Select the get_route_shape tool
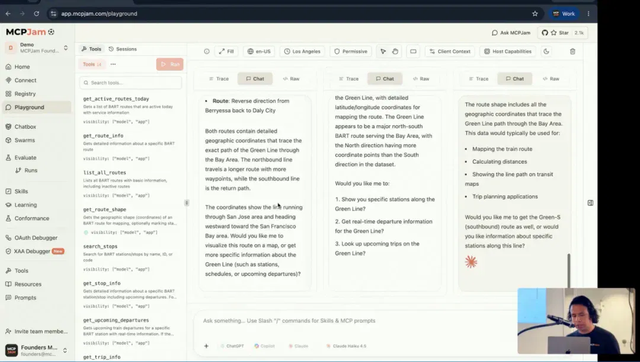640x362 pixels. coord(130,221)
